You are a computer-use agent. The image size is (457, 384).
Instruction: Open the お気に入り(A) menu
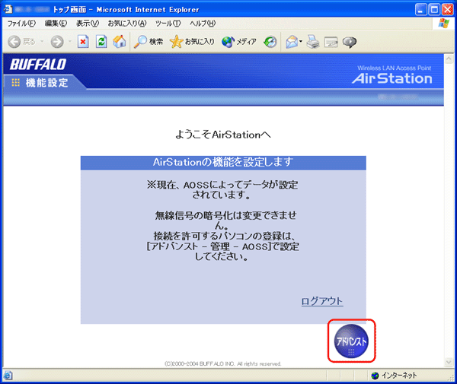[127, 24]
